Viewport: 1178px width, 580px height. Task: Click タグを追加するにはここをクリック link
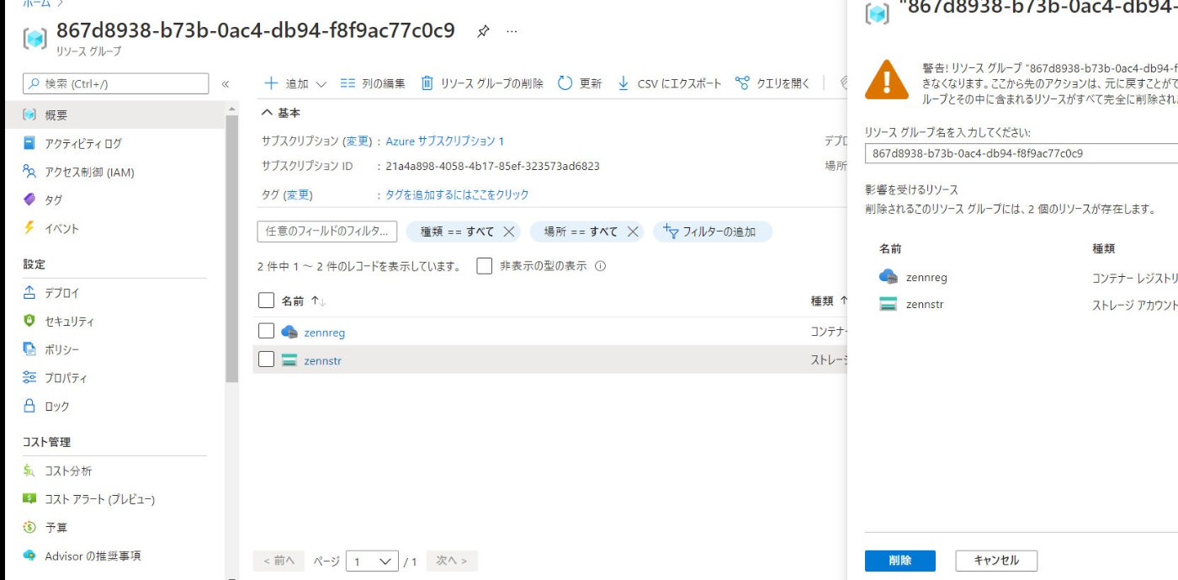click(x=457, y=194)
